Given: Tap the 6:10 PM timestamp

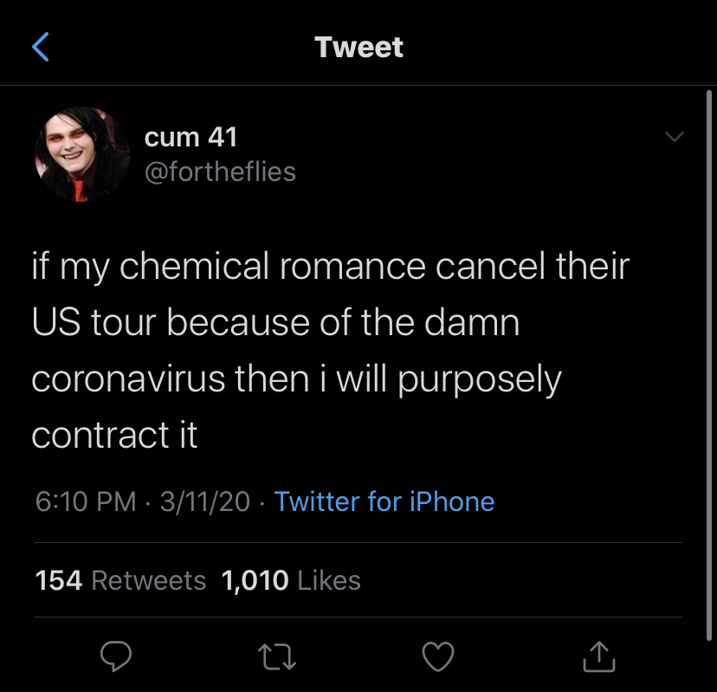Looking at the screenshot, I should (x=86, y=501).
